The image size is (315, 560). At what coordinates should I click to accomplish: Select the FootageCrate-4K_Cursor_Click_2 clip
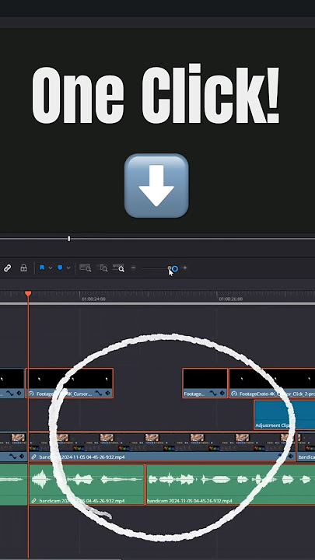272,383
